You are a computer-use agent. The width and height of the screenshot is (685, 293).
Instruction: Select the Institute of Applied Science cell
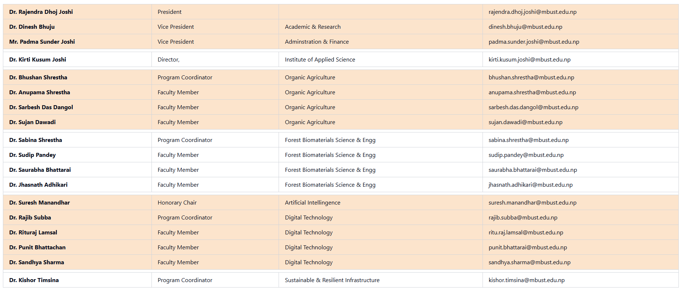click(x=320, y=60)
